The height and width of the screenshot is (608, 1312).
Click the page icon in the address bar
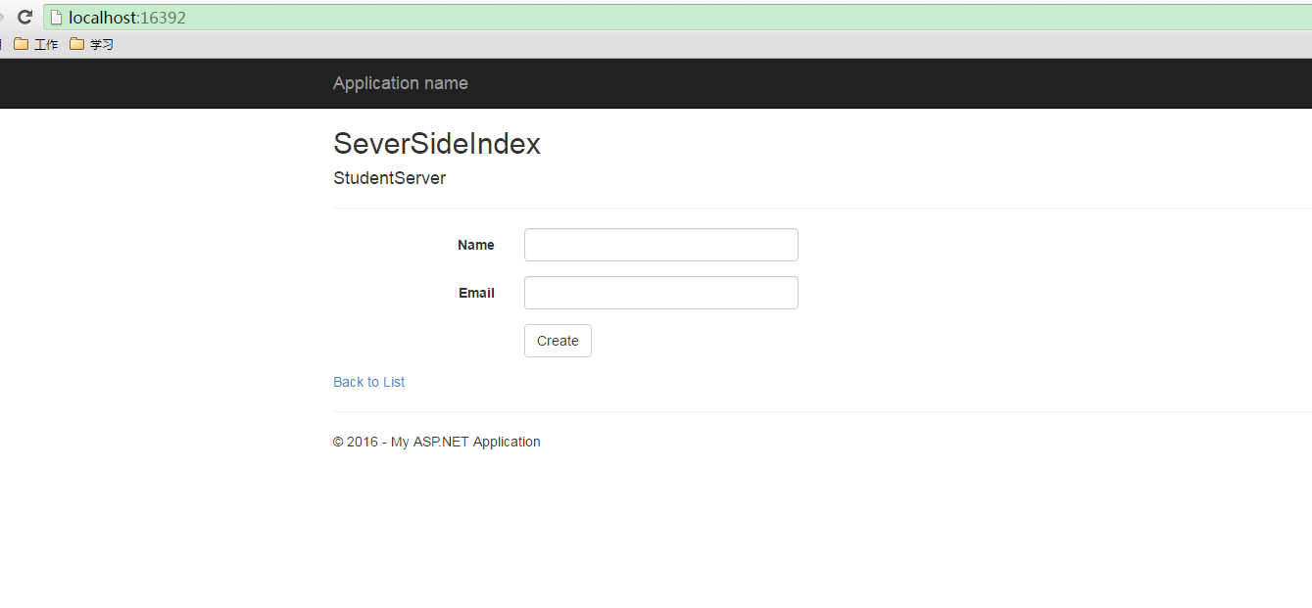tap(56, 17)
